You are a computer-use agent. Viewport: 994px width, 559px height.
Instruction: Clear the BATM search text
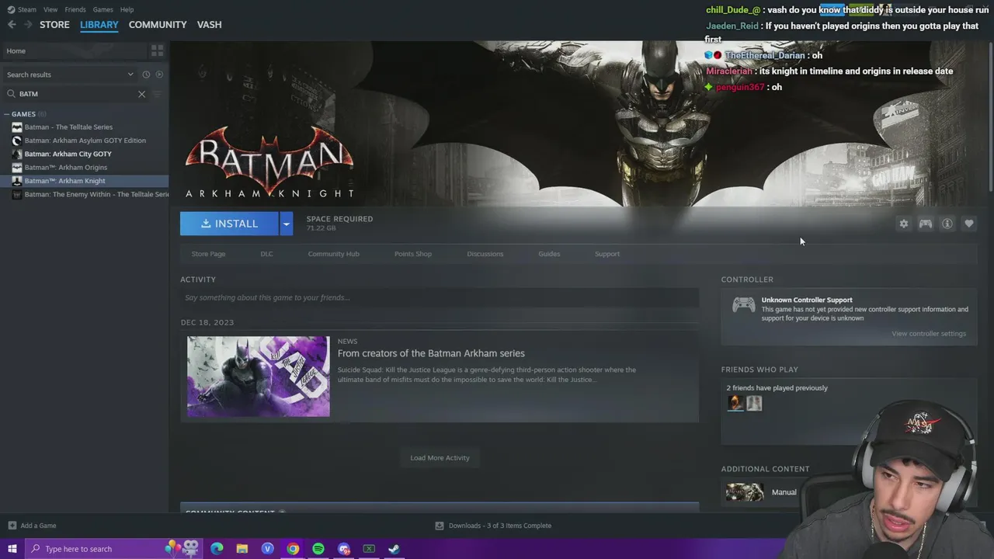point(141,94)
